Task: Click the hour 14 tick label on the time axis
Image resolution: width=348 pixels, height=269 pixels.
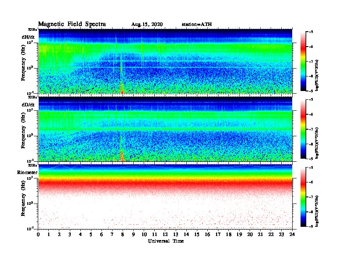Action: click(x=186, y=234)
